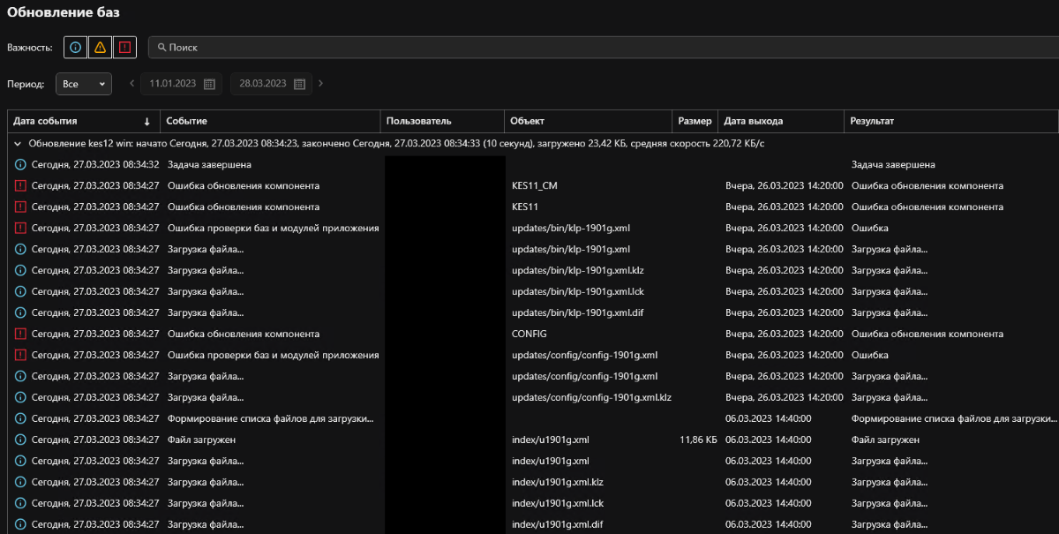Image resolution: width=1059 pixels, height=534 pixels.
Task: Click error icon on the KES11_CM row
Action: [x=20, y=185]
